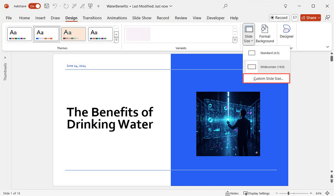Click the Search magnifier icon

click(x=225, y=6)
